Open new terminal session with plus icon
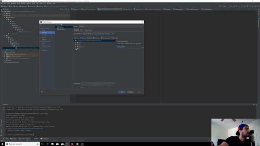The image size is (260, 146). click(4, 107)
